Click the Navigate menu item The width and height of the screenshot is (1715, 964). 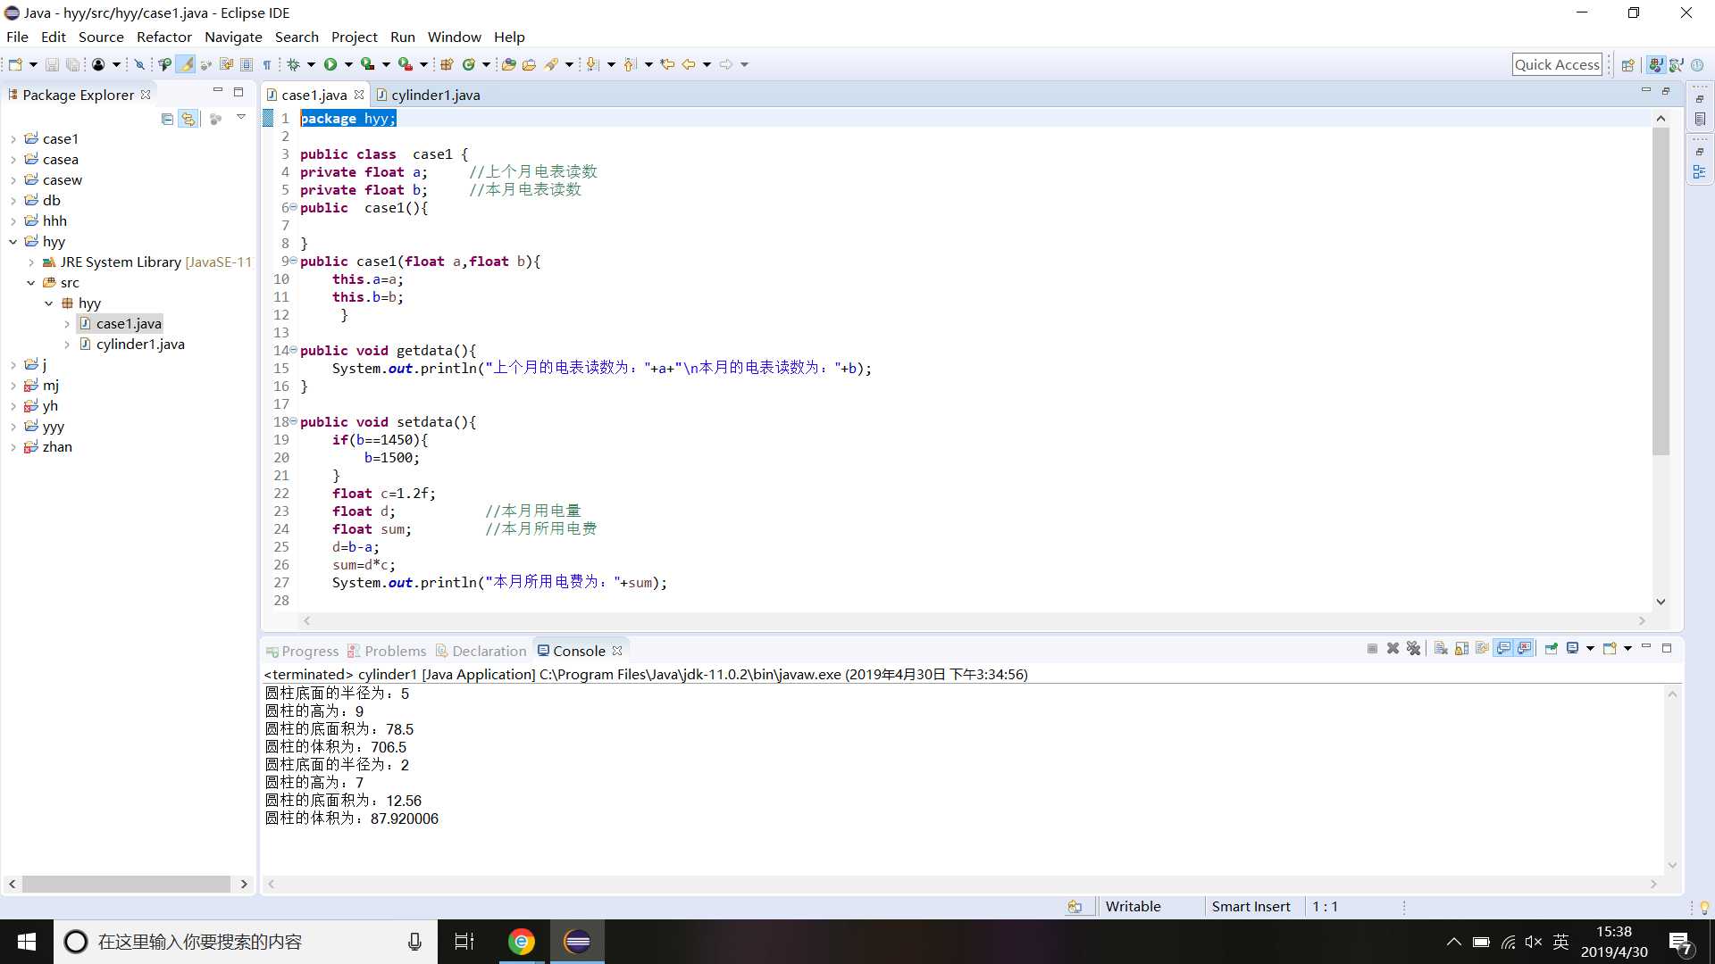[x=233, y=37]
